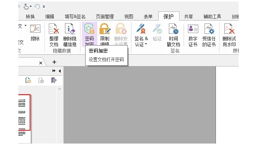Select the page thumbnail with red border
Image resolution: width=257 pixels, height=145 pixels.
[25, 112]
